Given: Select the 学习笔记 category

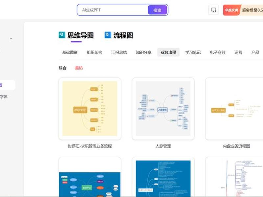Looking at the screenshot, I should point(193,53).
